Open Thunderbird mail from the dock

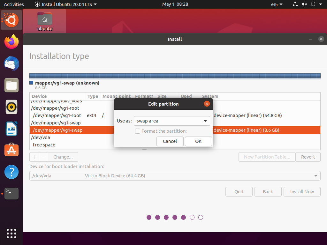(11, 63)
